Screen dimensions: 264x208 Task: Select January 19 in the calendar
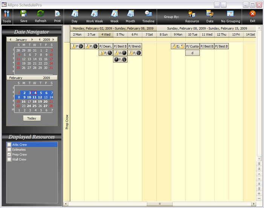coord(24,63)
